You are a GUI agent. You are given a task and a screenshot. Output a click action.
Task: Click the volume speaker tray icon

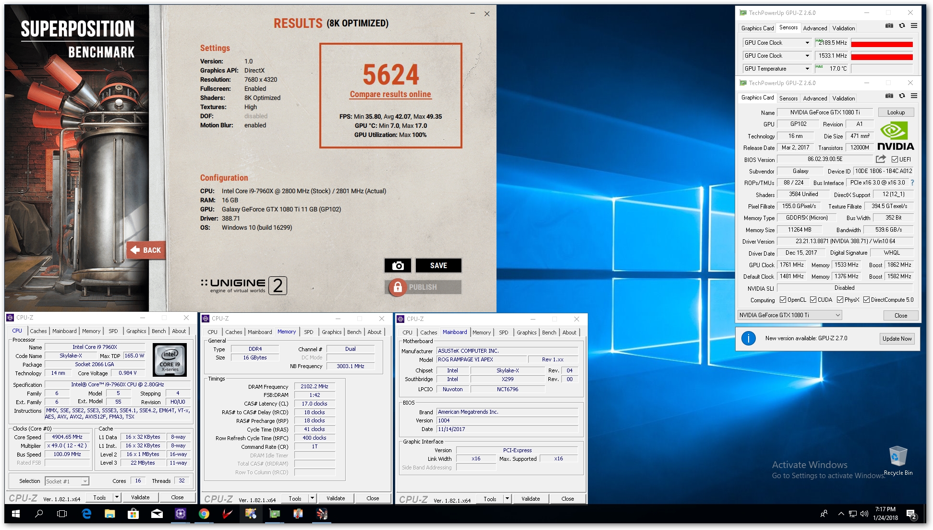(x=864, y=514)
